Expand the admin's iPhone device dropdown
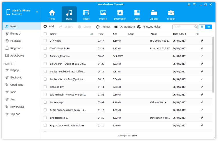 (37, 12)
